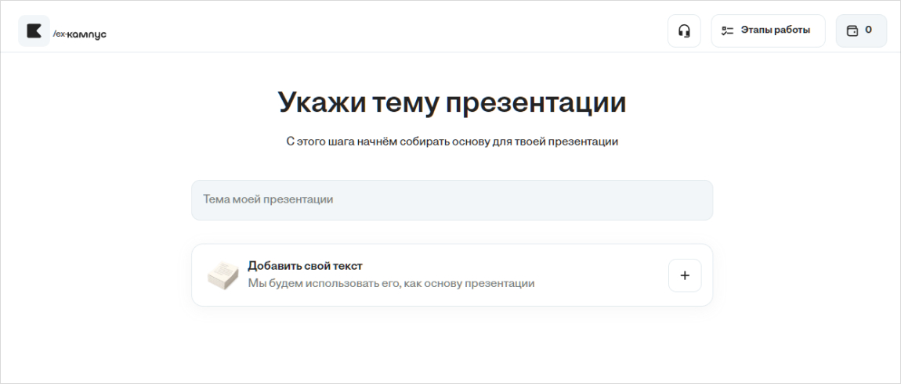Open the Этапы работы menu label
This screenshot has width=901, height=384.
(x=775, y=30)
